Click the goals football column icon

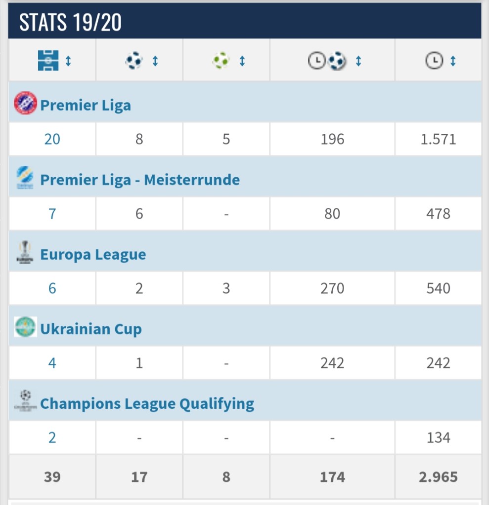(134, 61)
